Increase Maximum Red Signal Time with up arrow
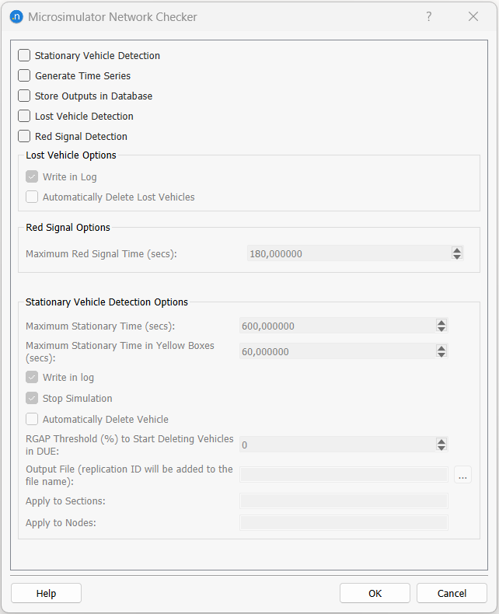 click(457, 250)
